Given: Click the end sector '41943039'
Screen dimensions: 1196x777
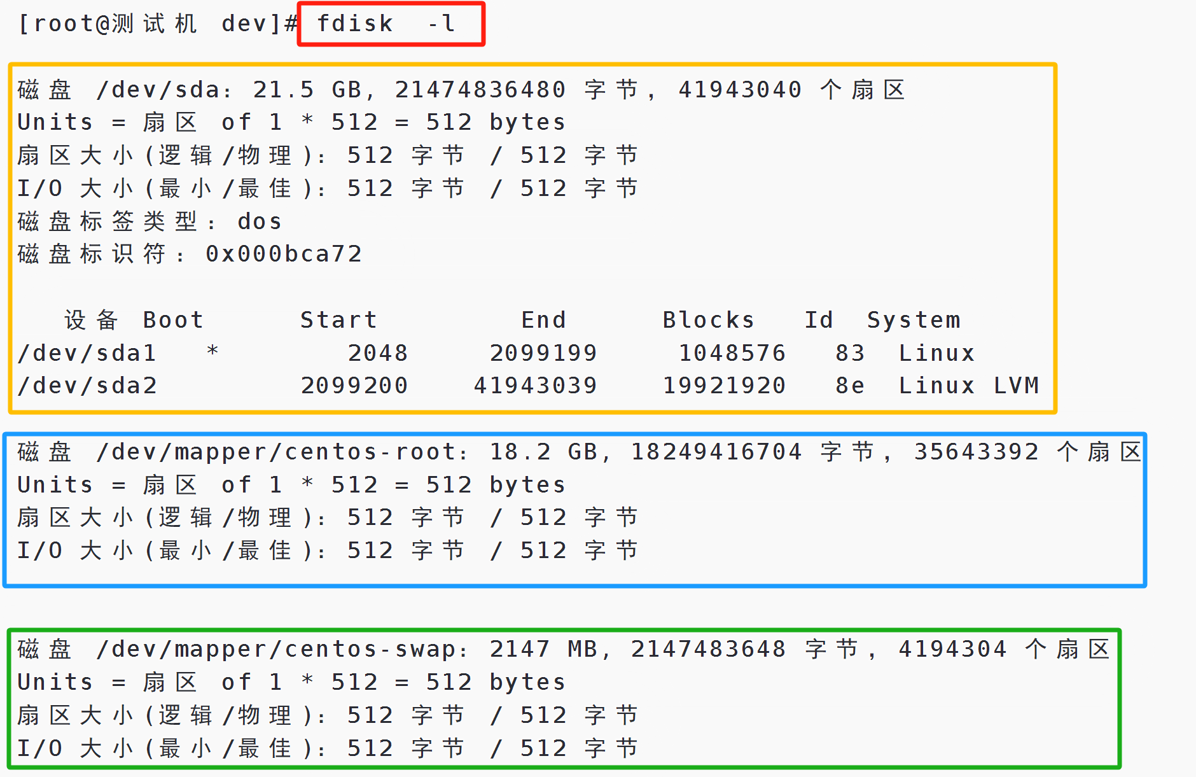Looking at the screenshot, I should (536, 386).
